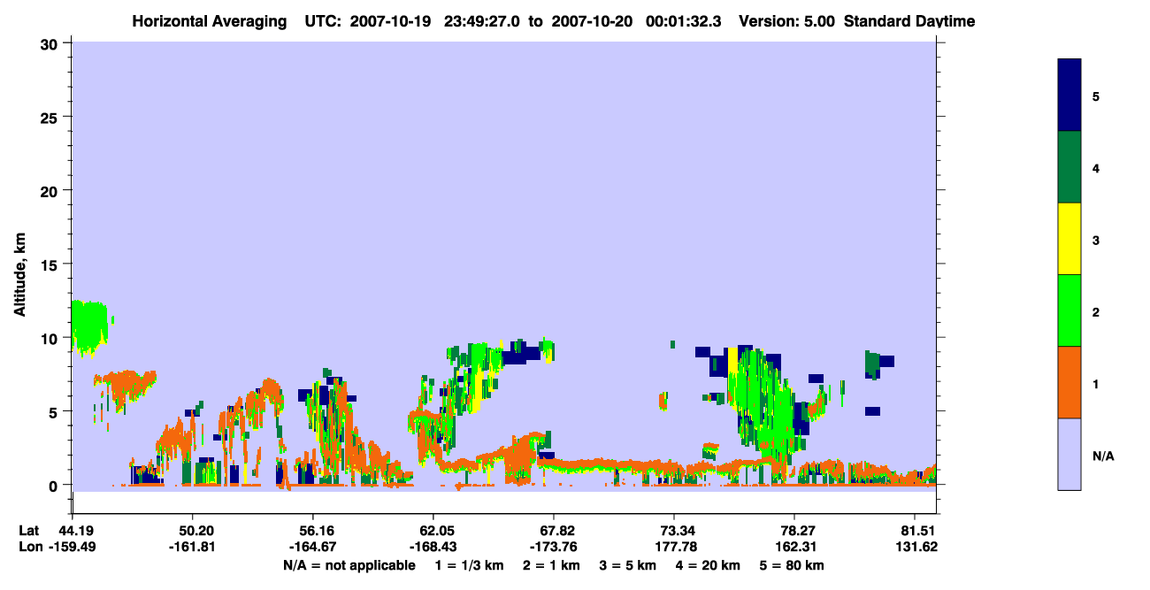
Task: Click the longitude value 177.78
Action: pos(674,547)
